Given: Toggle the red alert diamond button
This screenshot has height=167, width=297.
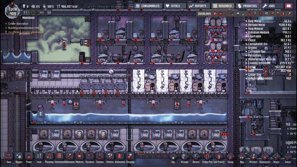Looking at the screenshot, I should [49, 12].
